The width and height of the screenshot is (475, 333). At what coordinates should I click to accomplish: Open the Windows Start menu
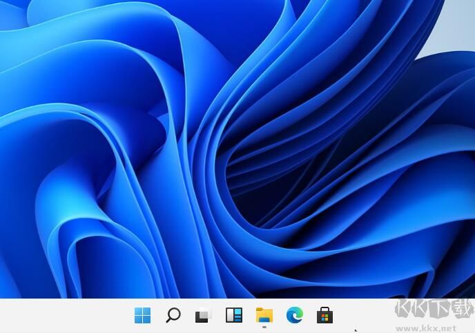click(x=143, y=316)
